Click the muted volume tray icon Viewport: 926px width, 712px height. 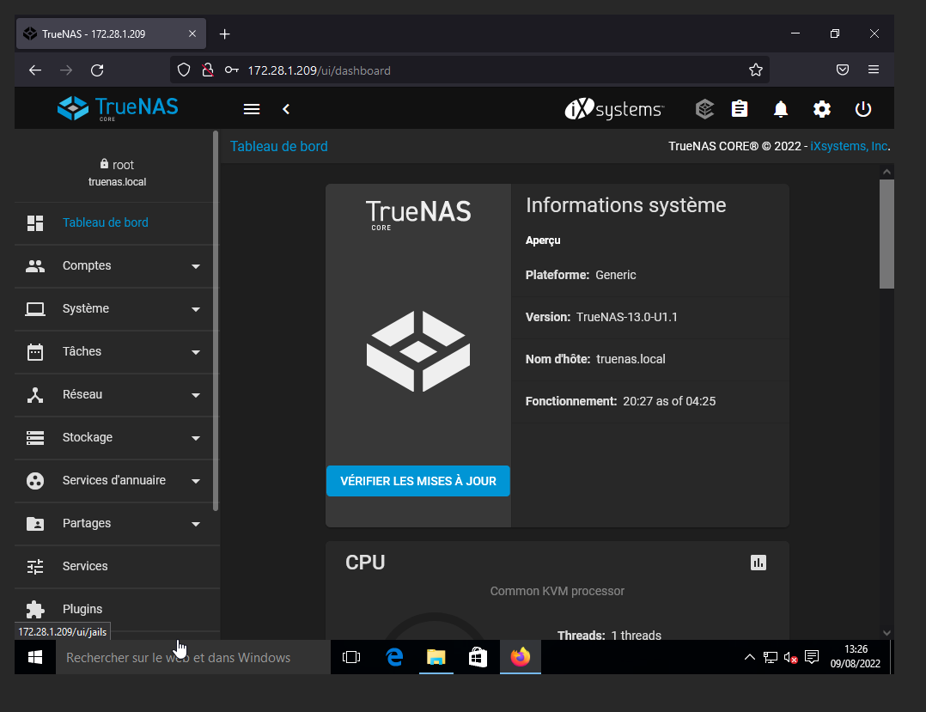point(791,657)
